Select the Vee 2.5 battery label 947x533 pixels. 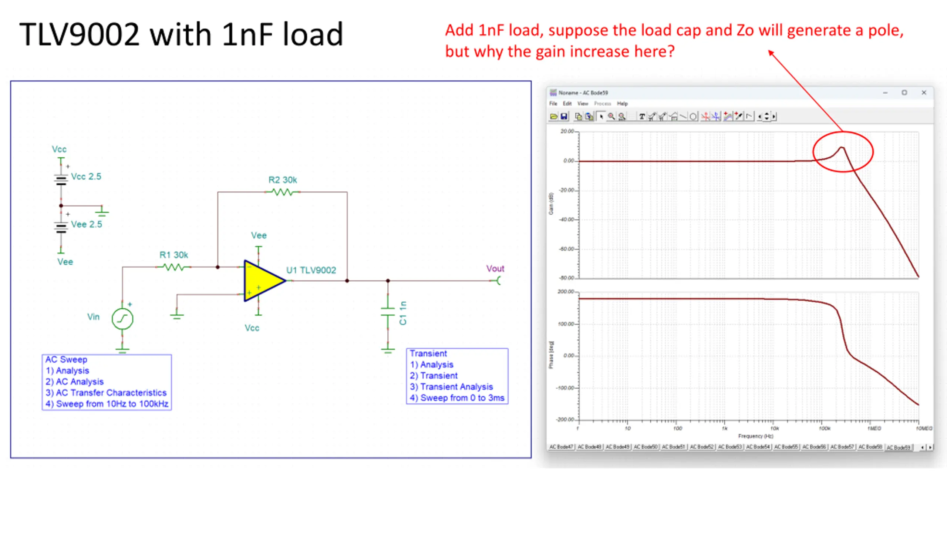86,224
